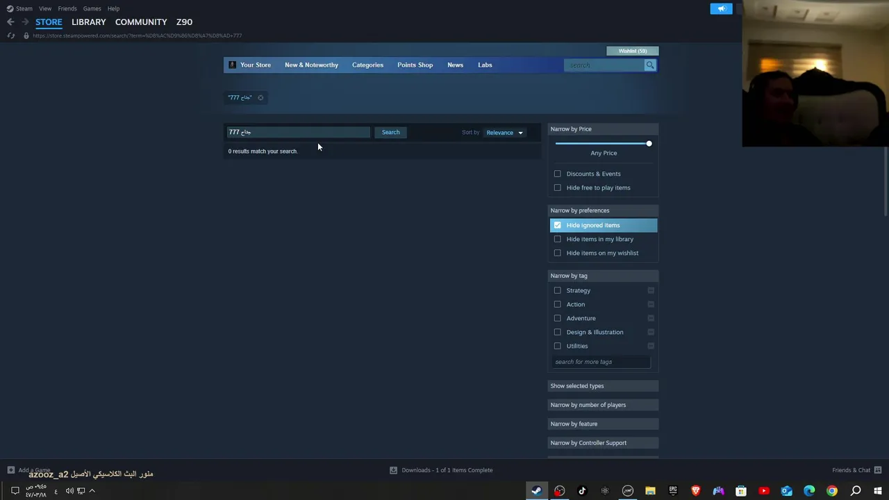Image resolution: width=889 pixels, height=500 pixels.
Task: Check the Adventure tag filter
Action: [x=557, y=318]
